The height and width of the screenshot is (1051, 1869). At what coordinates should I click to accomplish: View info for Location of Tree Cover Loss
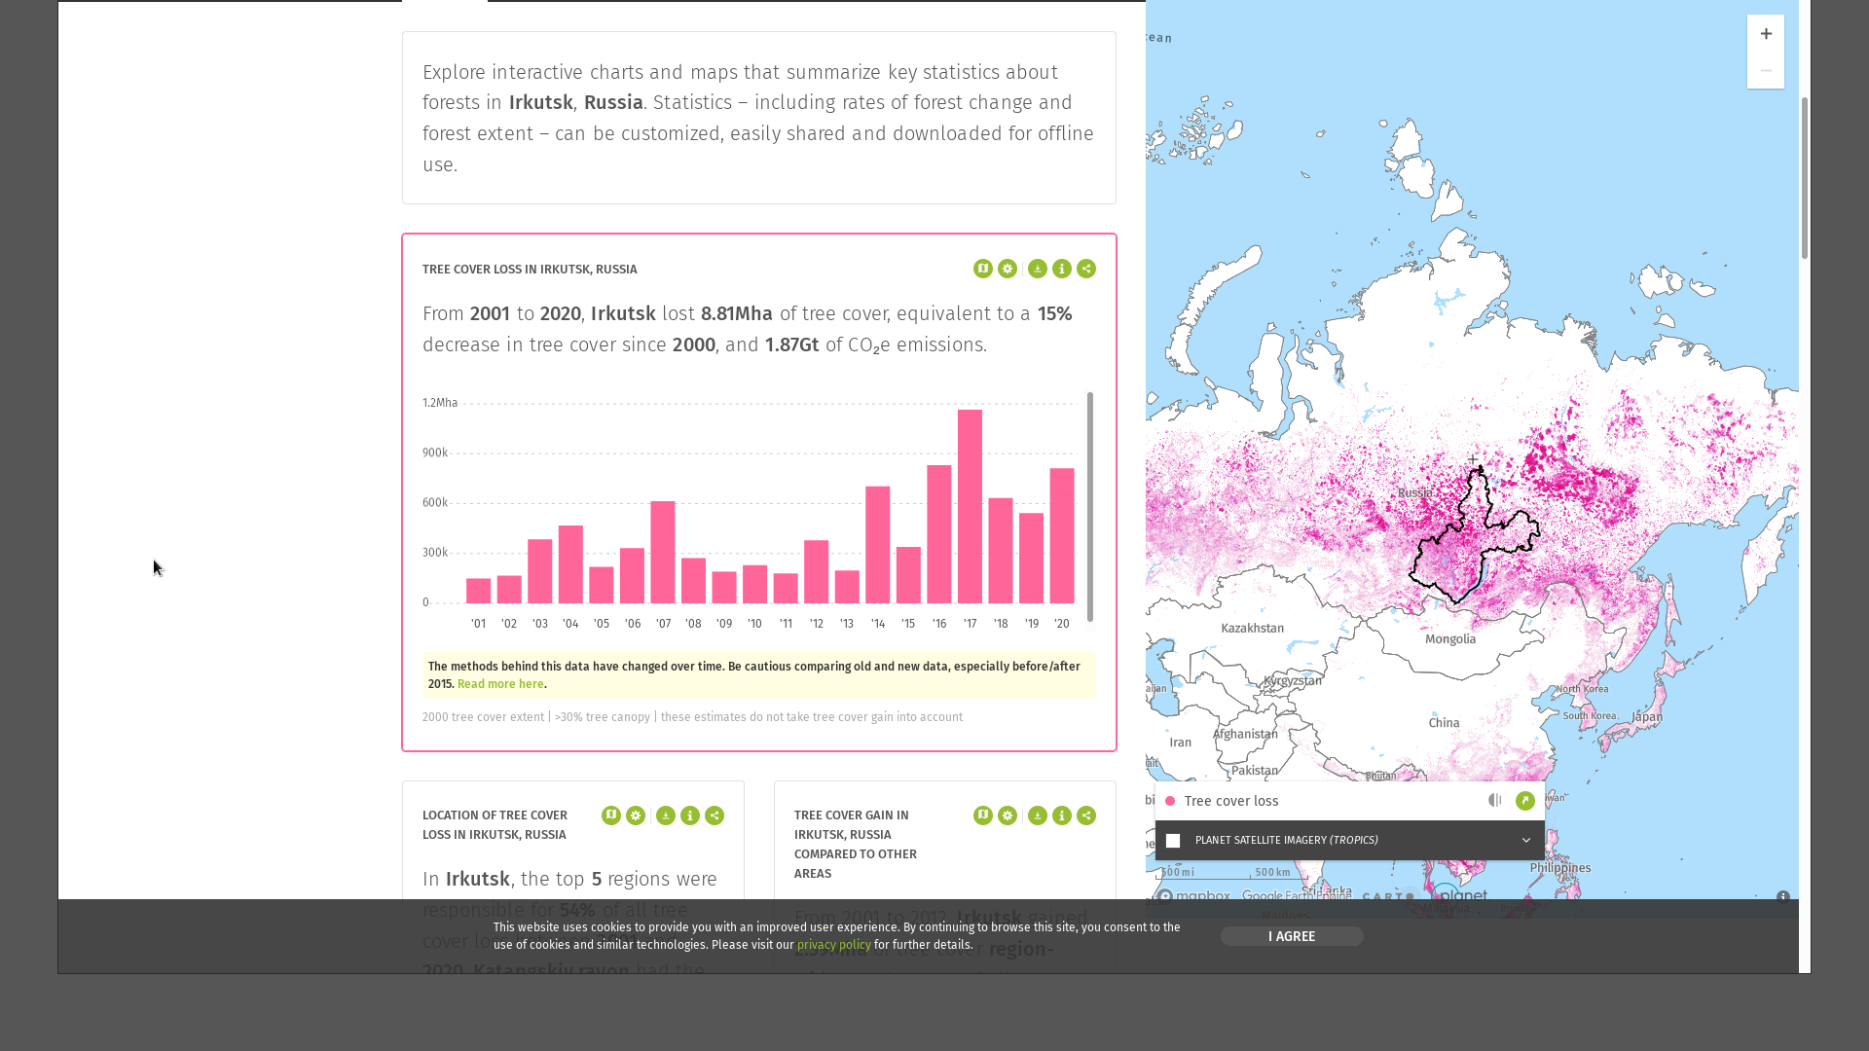690,815
